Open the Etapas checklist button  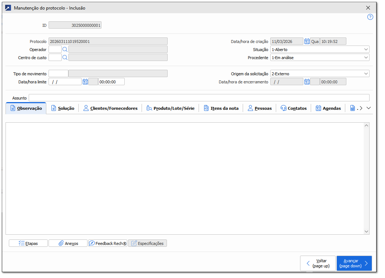tap(28, 243)
